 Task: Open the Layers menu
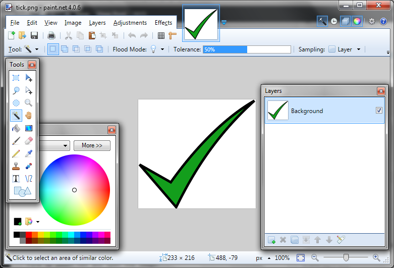pyautogui.click(x=97, y=23)
